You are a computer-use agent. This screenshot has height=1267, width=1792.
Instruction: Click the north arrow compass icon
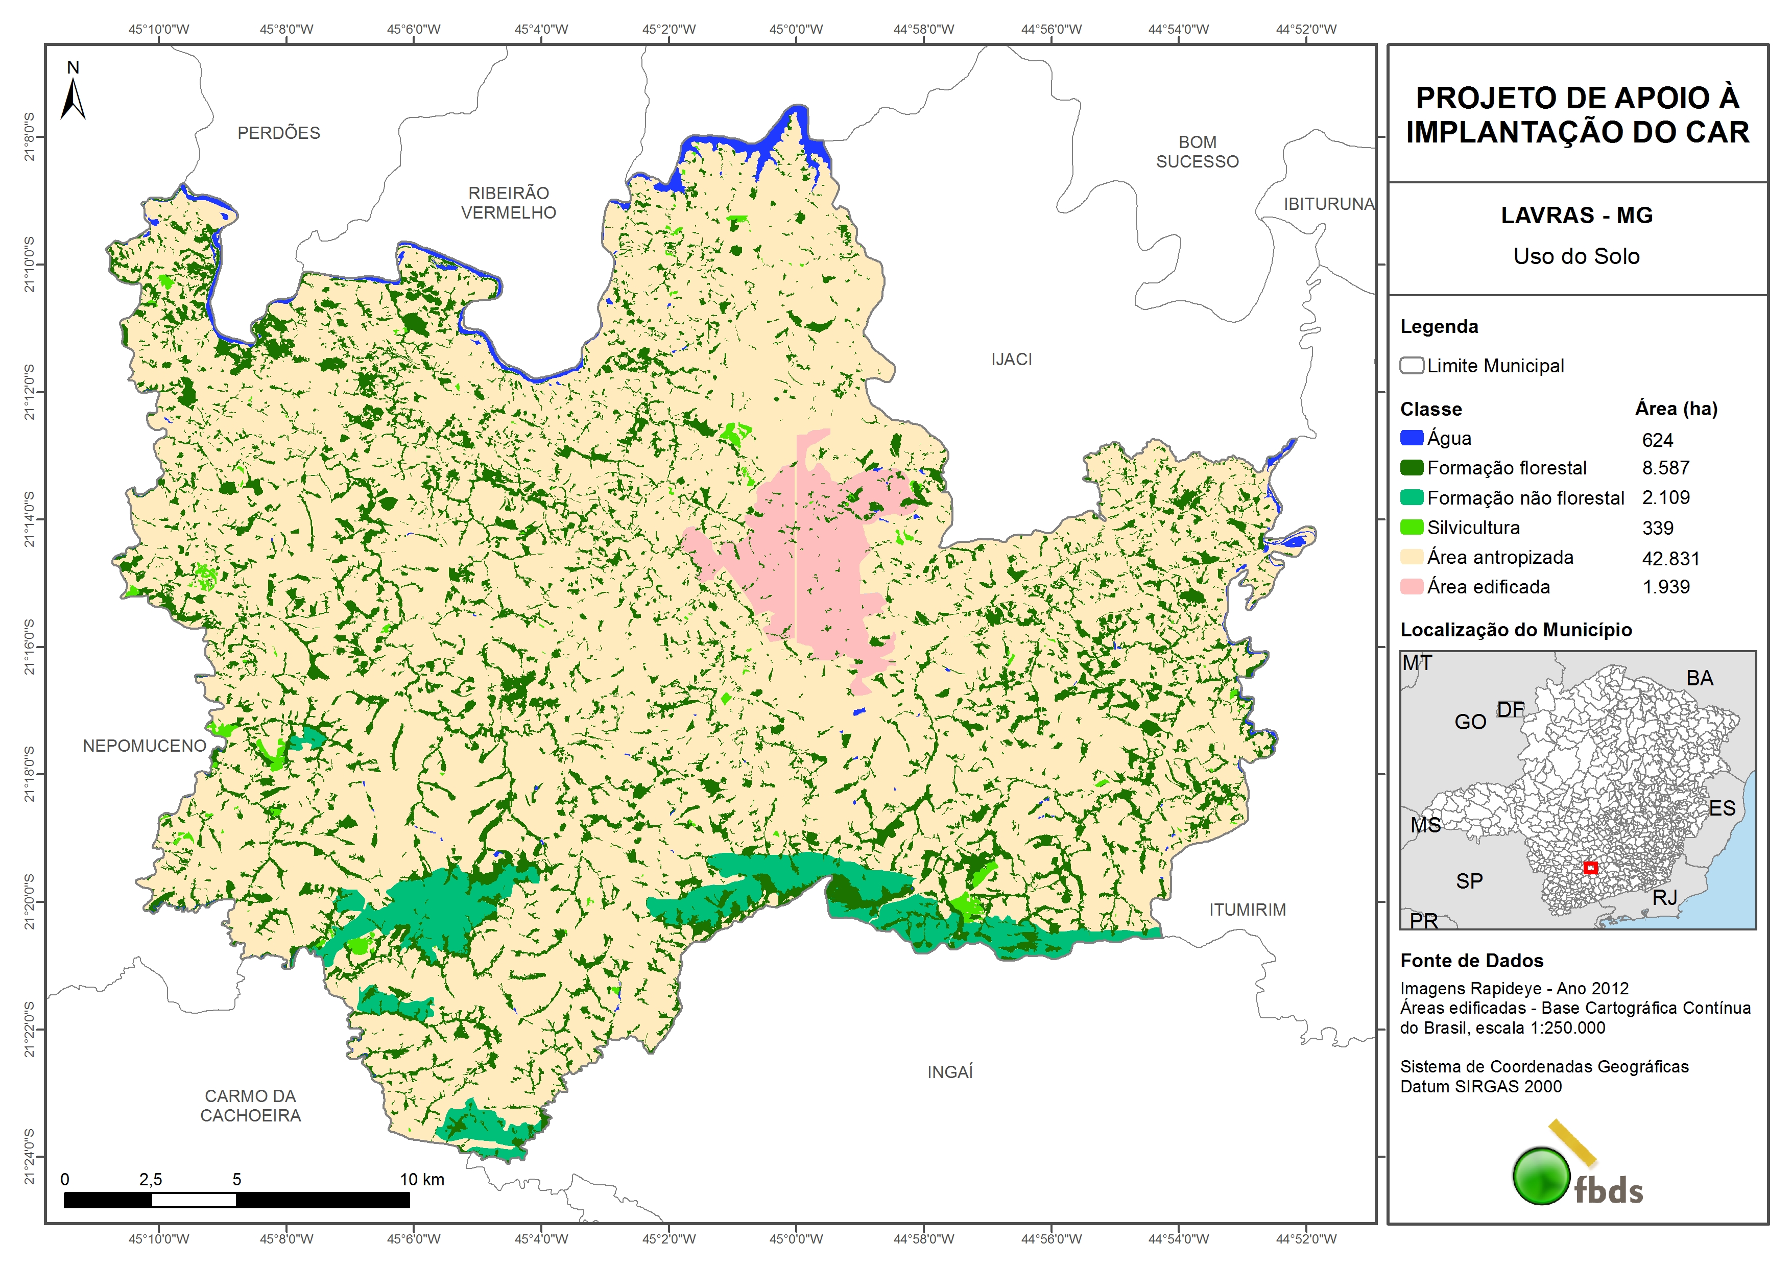[x=73, y=99]
